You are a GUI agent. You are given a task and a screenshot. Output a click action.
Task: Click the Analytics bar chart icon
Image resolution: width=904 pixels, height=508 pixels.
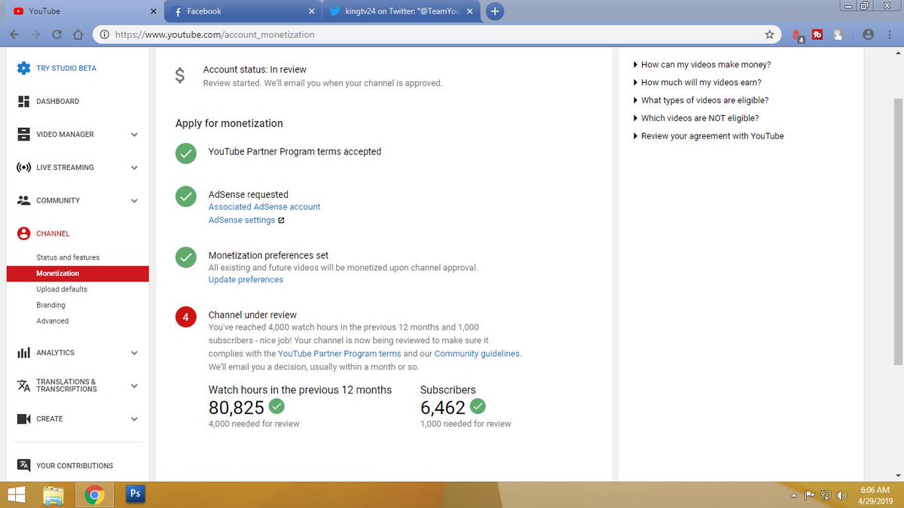point(23,352)
